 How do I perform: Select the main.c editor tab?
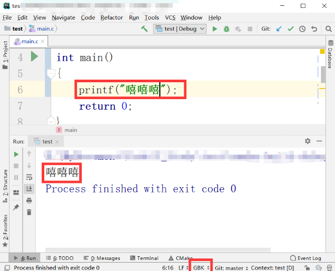[x=30, y=41]
